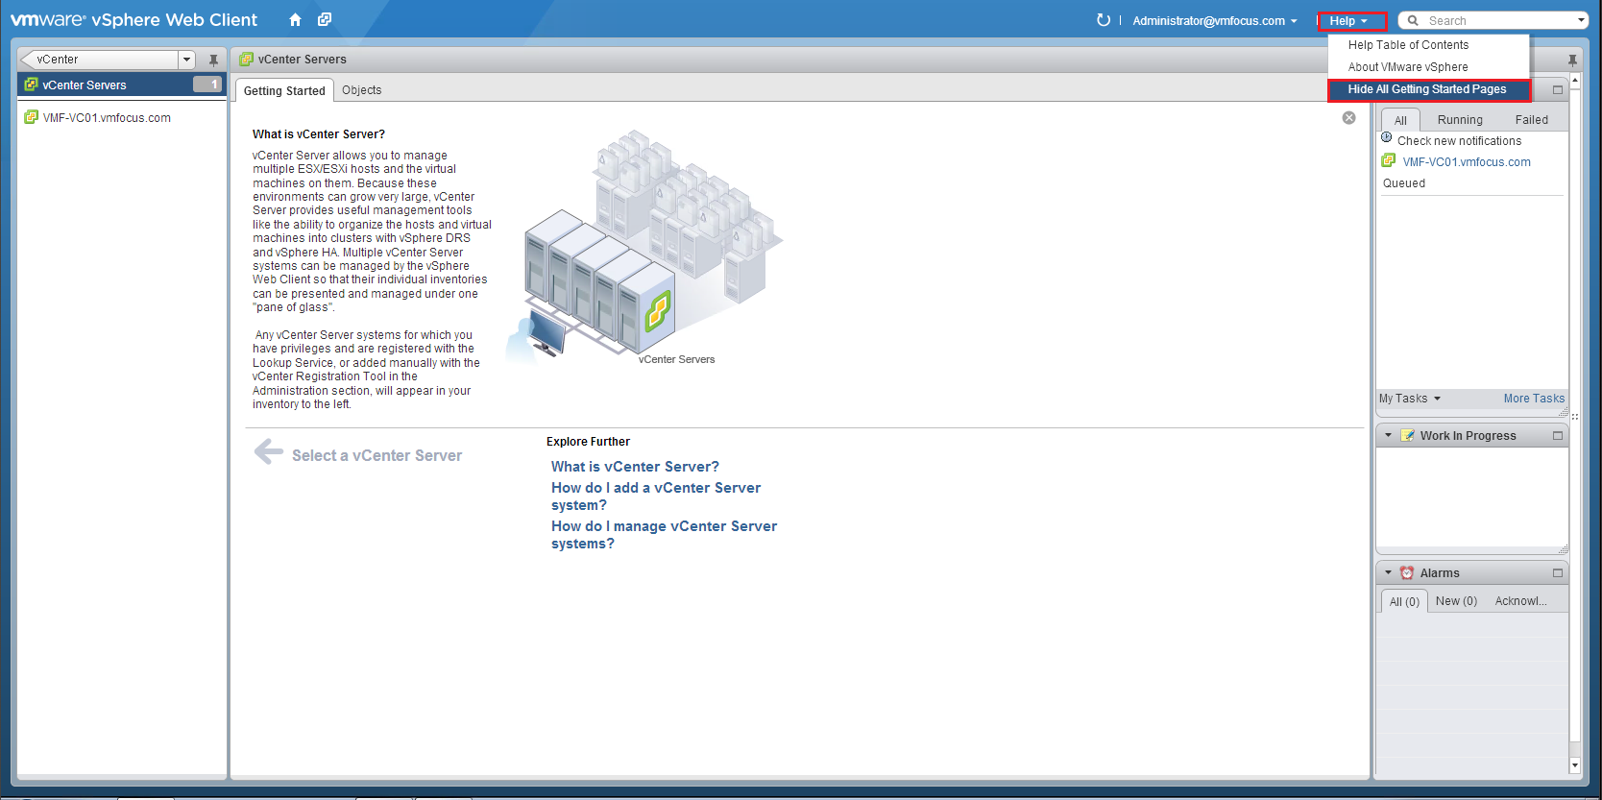Image resolution: width=1602 pixels, height=800 pixels.
Task: Go to the vSphere Home icon
Action: pos(295,20)
